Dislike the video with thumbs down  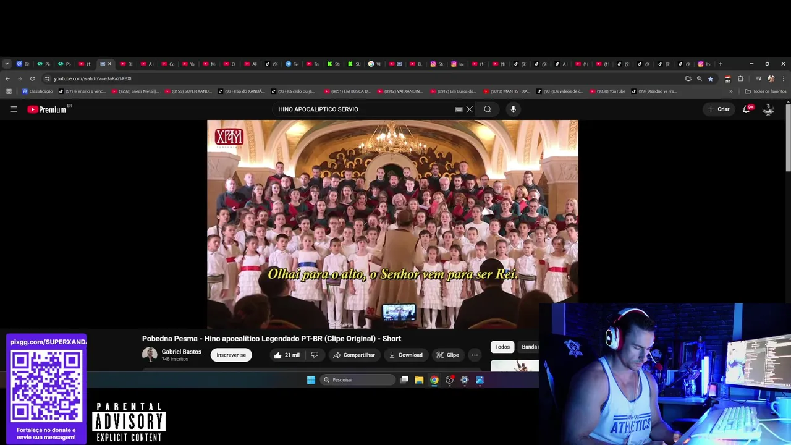pos(315,355)
